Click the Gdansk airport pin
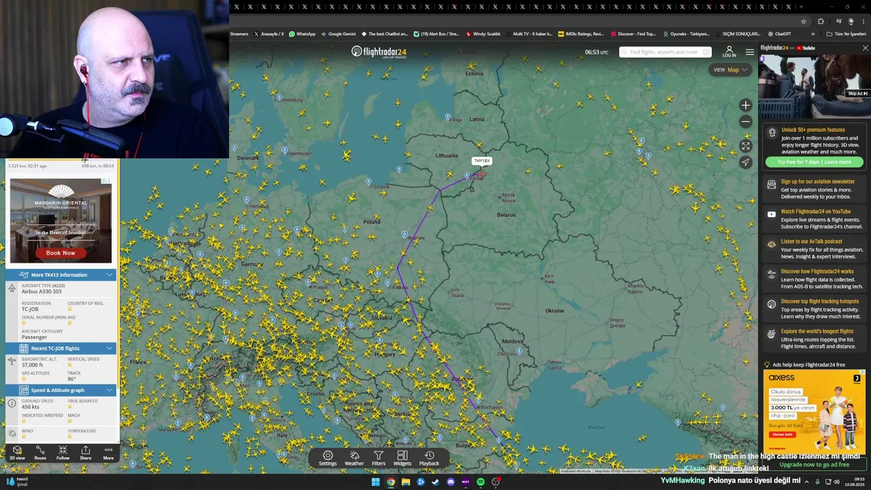The image size is (871, 490). coord(369,182)
